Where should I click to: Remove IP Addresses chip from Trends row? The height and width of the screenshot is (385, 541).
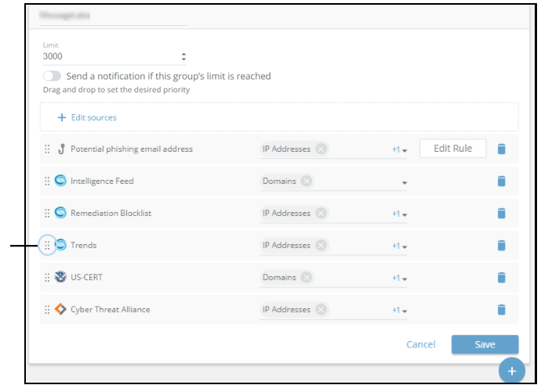point(321,245)
